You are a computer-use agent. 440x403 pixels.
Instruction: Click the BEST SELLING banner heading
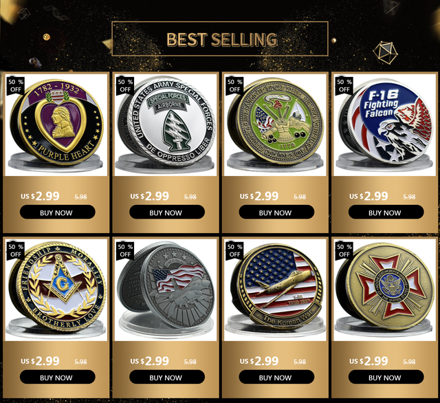point(221,40)
